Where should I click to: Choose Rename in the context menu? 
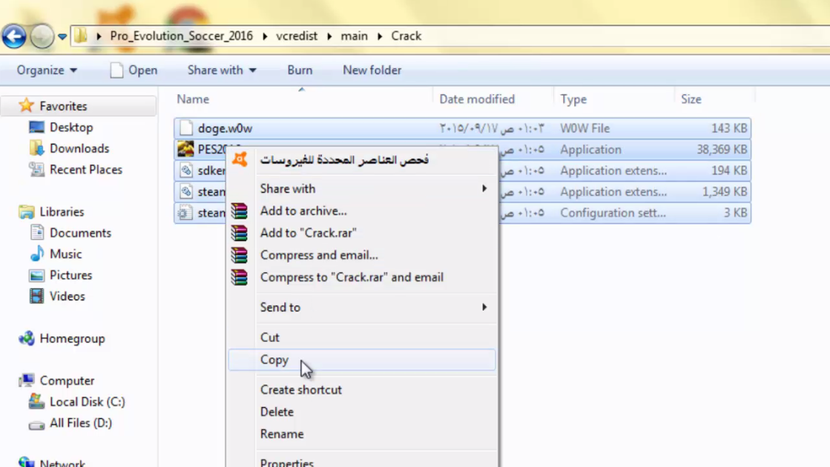point(362,434)
